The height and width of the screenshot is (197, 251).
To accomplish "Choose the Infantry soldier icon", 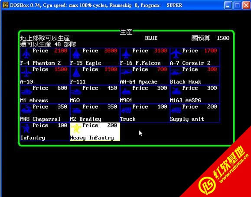I will [x=26, y=129].
